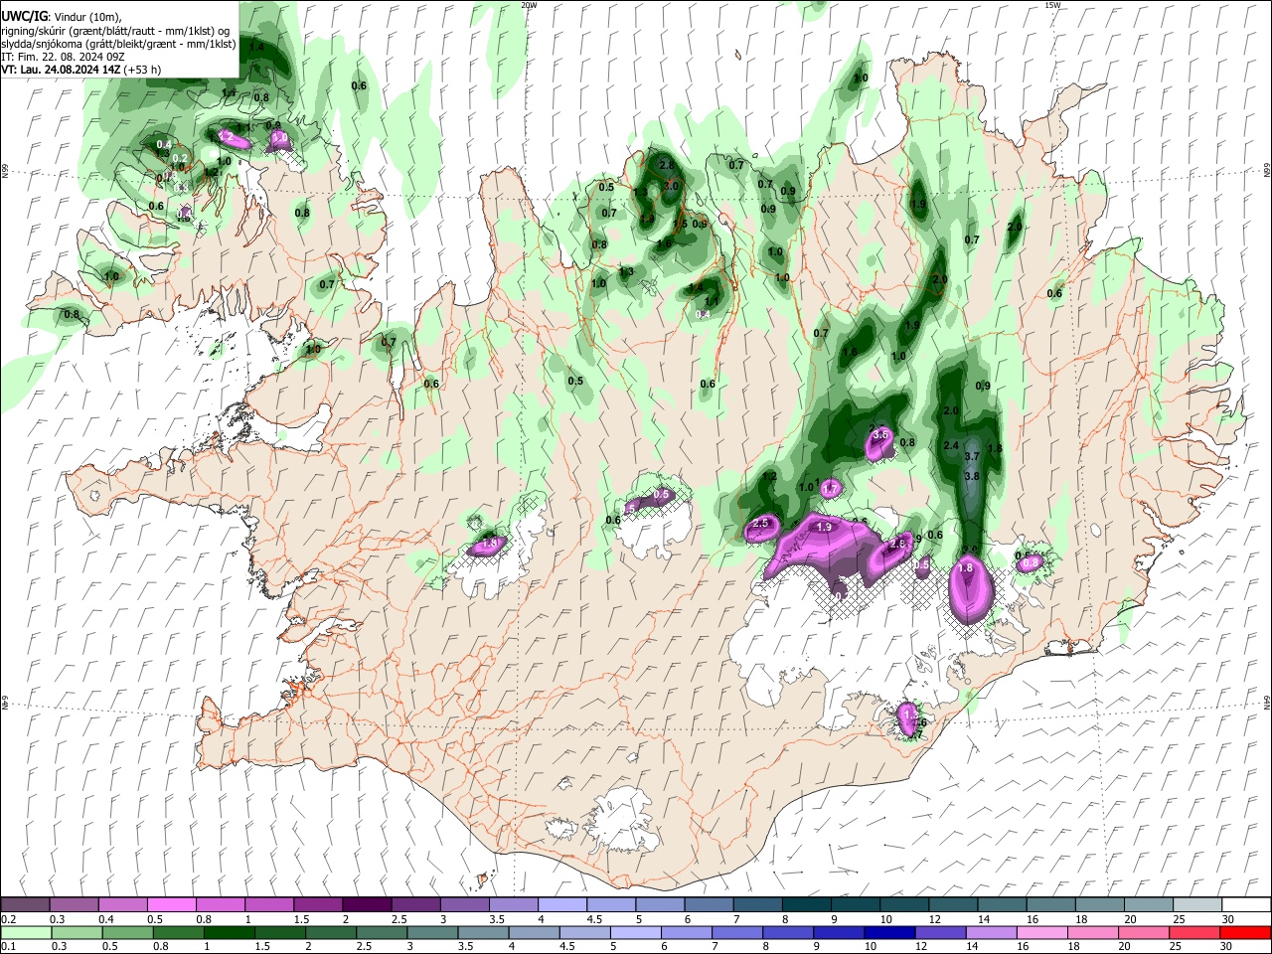Select the bright red swatch labelled 30 in the lower legend
The image size is (1272, 954).
(1244, 932)
